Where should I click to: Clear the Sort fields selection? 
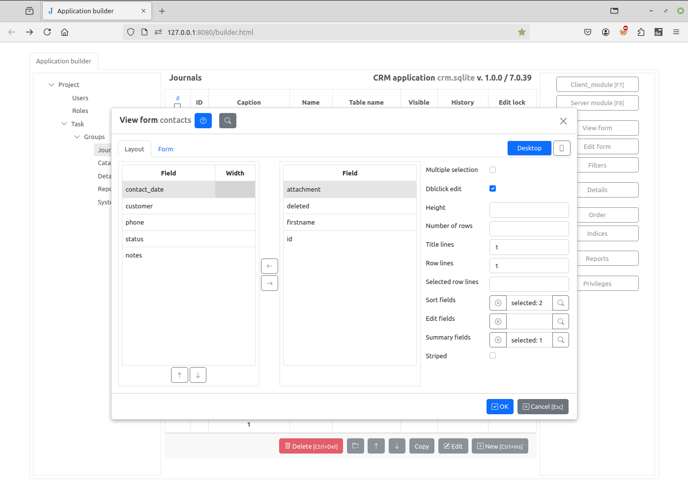(x=498, y=303)
